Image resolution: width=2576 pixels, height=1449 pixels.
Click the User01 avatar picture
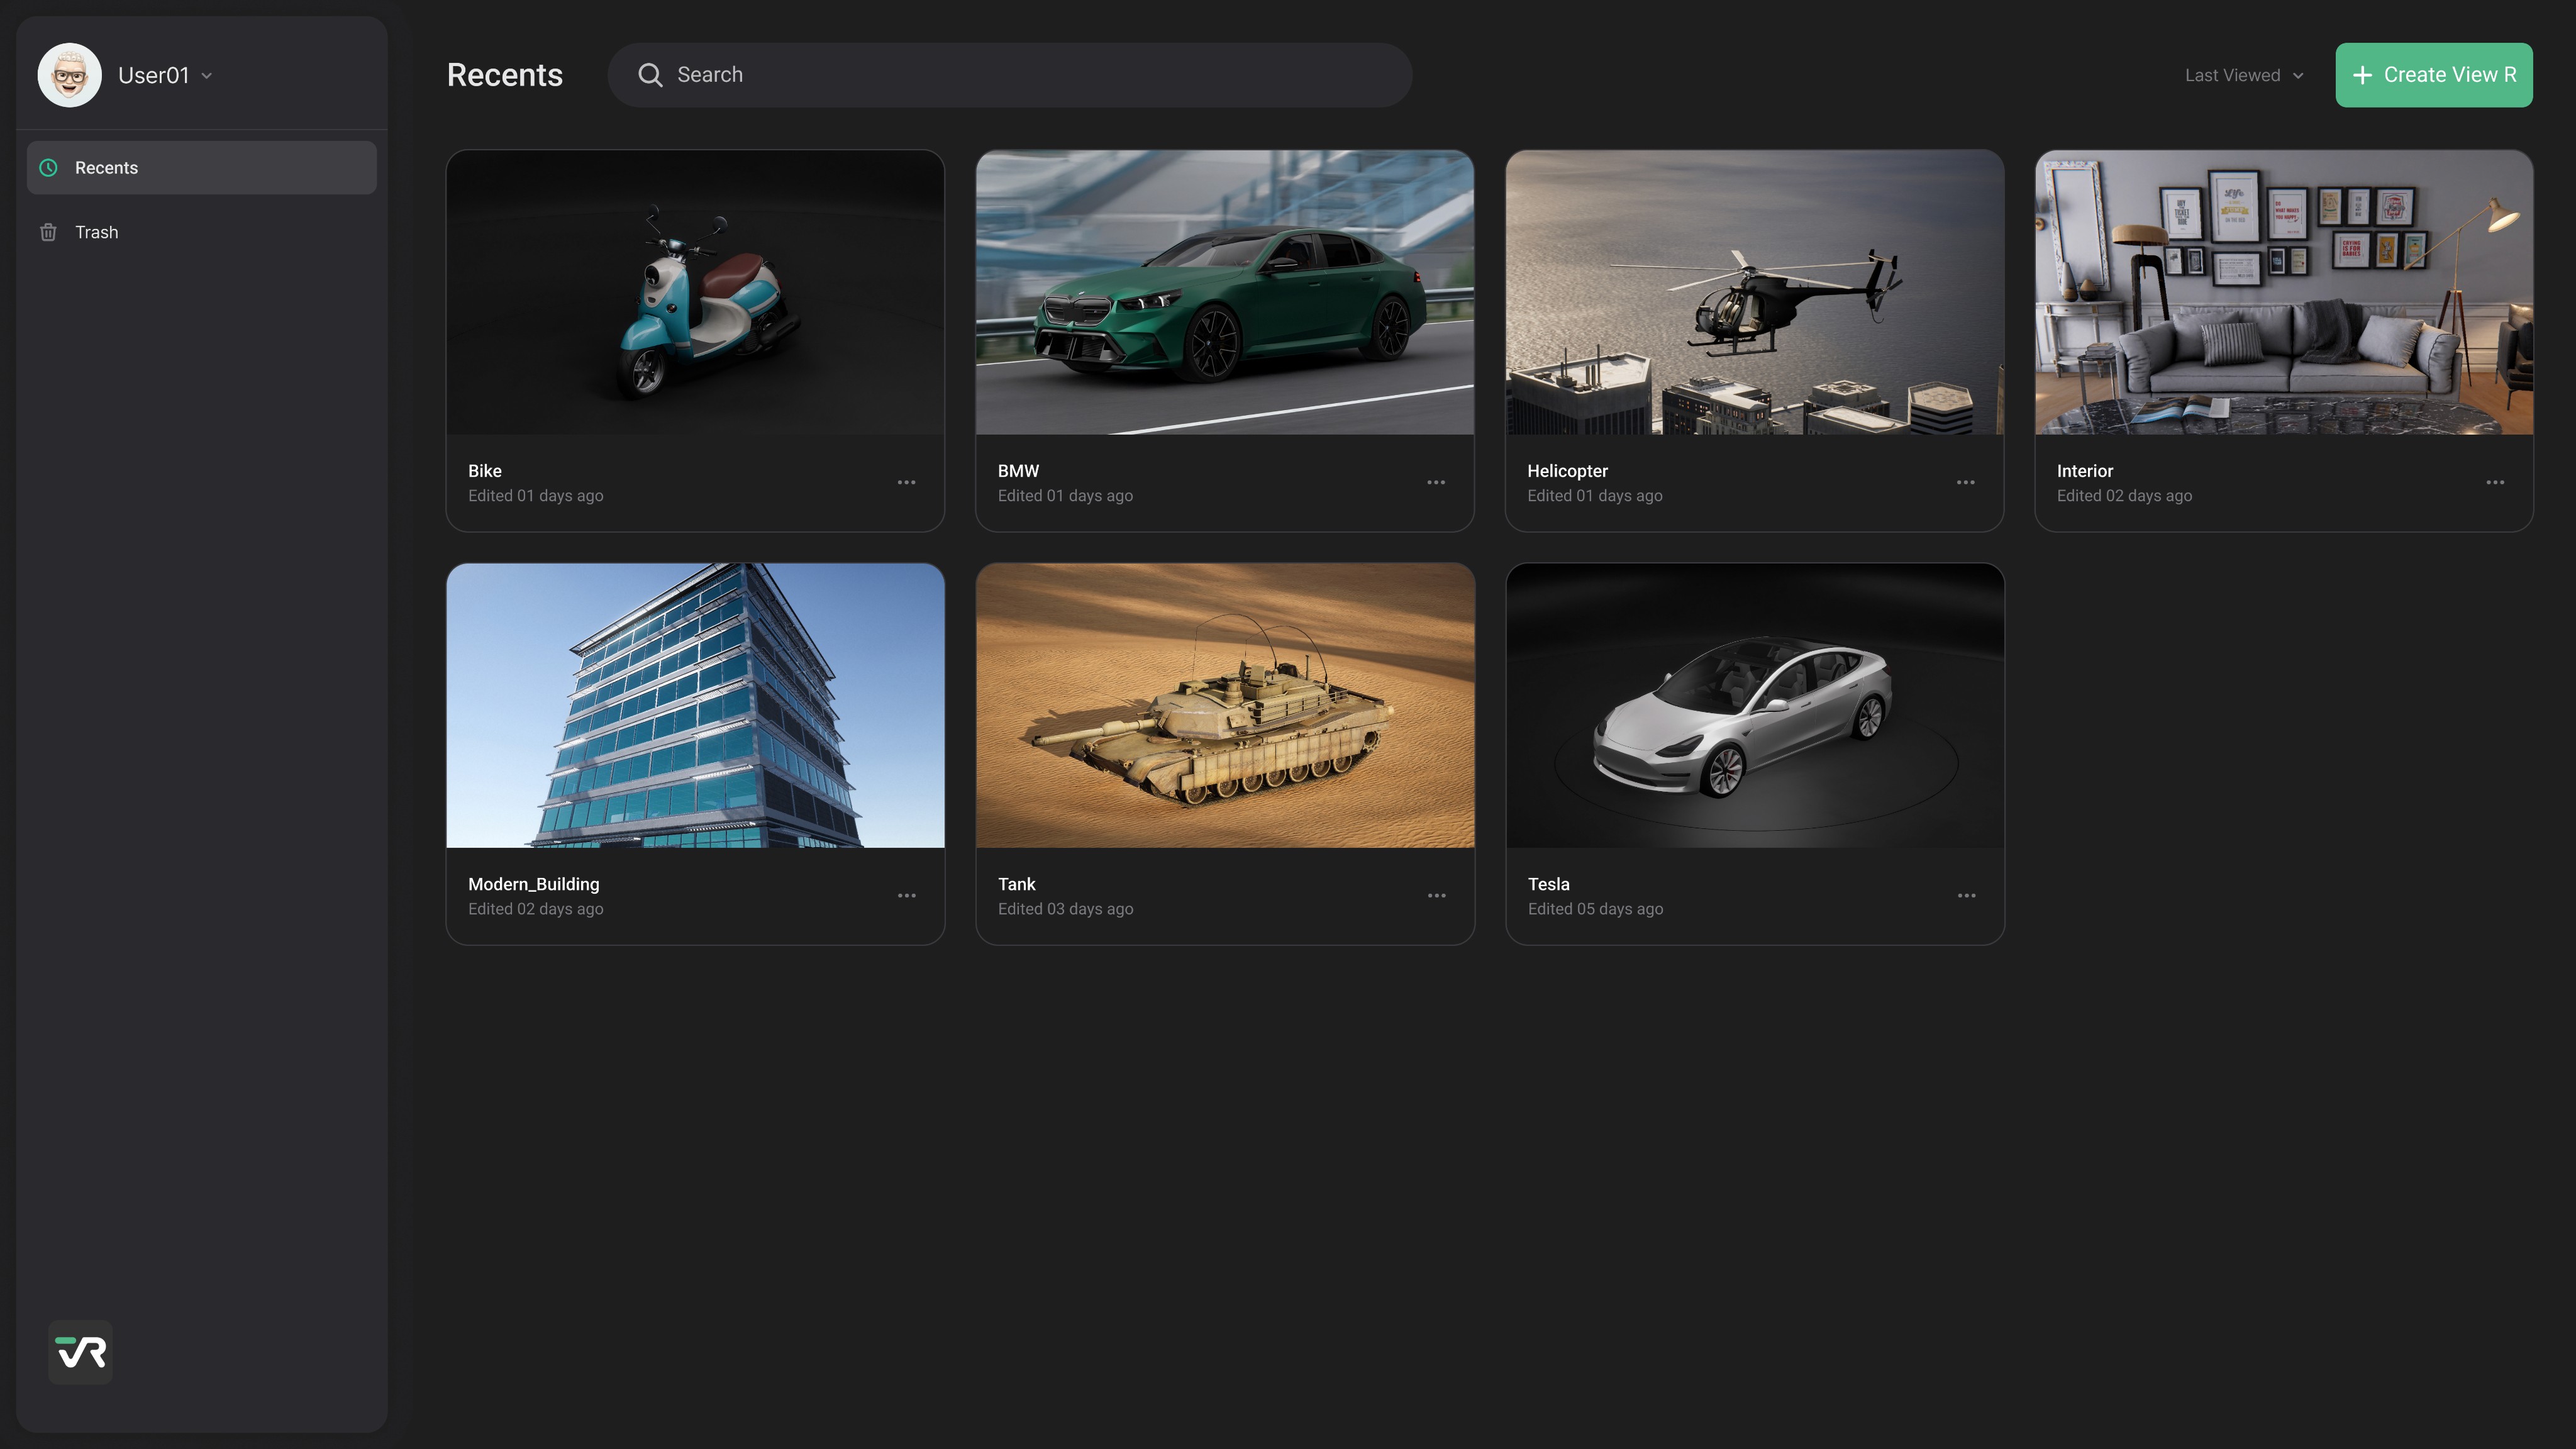[x=69, y=75]
